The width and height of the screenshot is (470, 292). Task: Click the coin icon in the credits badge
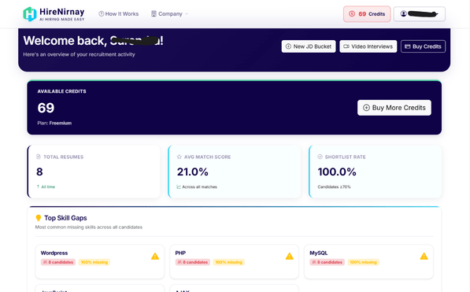352,14
